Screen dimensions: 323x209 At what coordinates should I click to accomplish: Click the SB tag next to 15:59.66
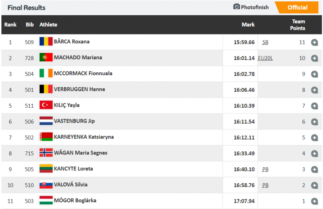coord(265,42)
